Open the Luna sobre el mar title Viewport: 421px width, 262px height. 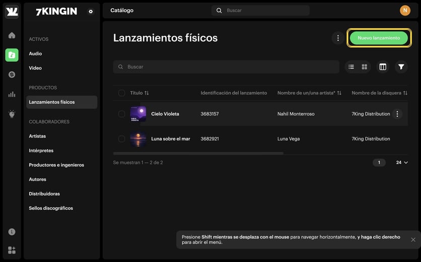click(x=171, y=139)
